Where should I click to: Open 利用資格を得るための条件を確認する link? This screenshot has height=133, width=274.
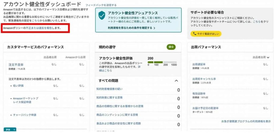tap(132, 28)
